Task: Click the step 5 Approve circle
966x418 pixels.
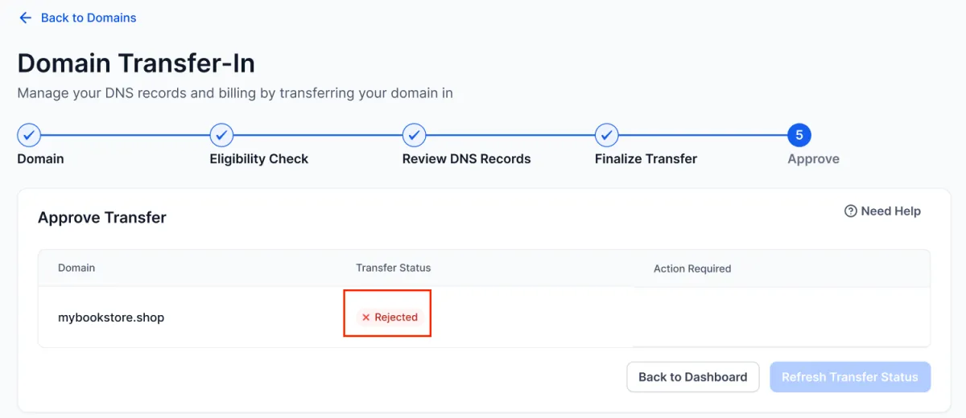Action: [799, 135]
